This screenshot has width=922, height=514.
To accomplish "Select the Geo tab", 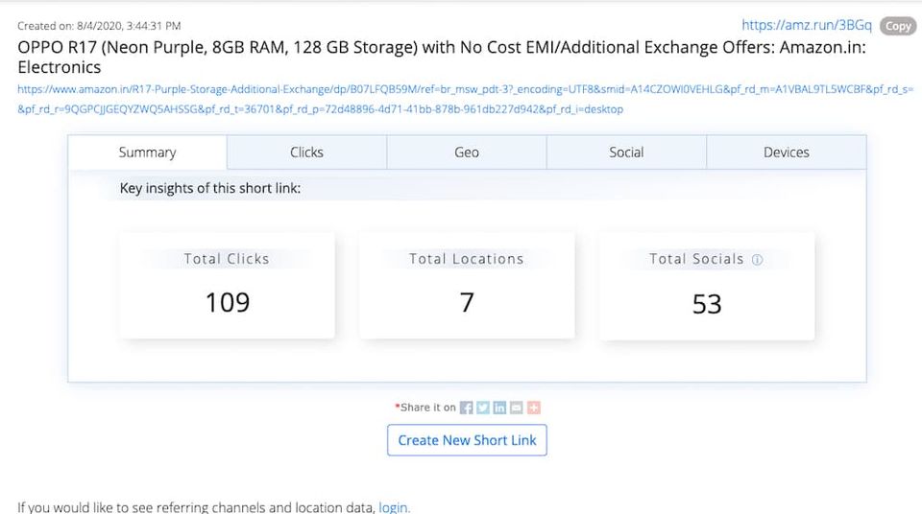I will pos(467,152).
